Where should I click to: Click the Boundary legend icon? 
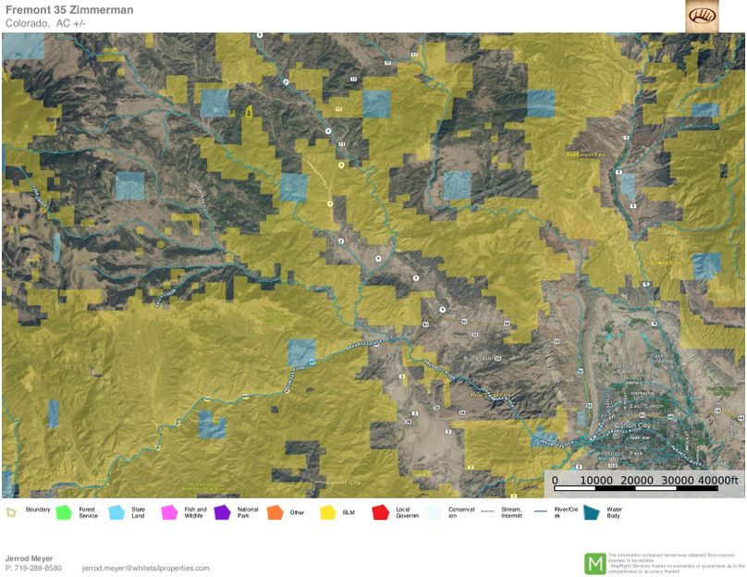11,511
